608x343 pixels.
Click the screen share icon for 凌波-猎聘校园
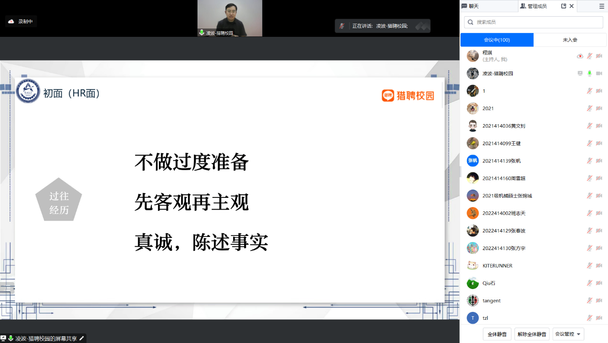tap(580, 74)
